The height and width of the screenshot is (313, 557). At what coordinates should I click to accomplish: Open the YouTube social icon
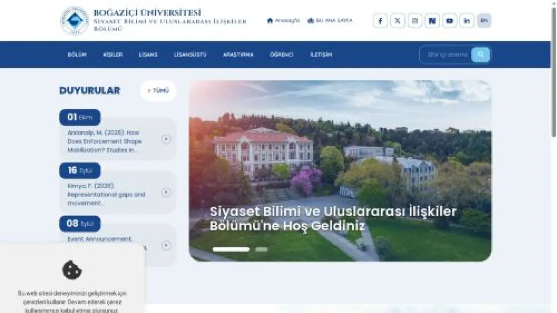pos(450,20)
